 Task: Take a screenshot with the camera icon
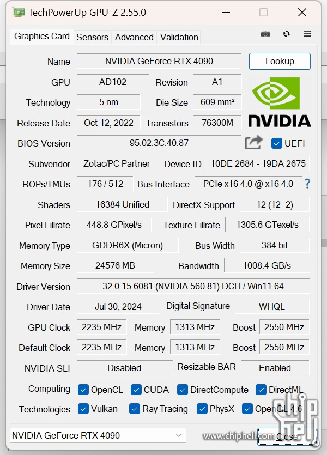point(265,34)
